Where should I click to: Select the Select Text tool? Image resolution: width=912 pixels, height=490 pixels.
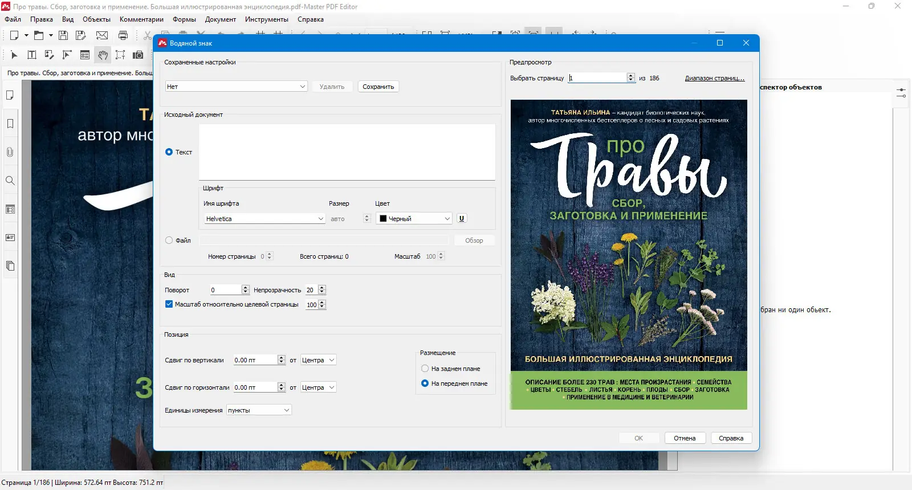tap(120, 55)
